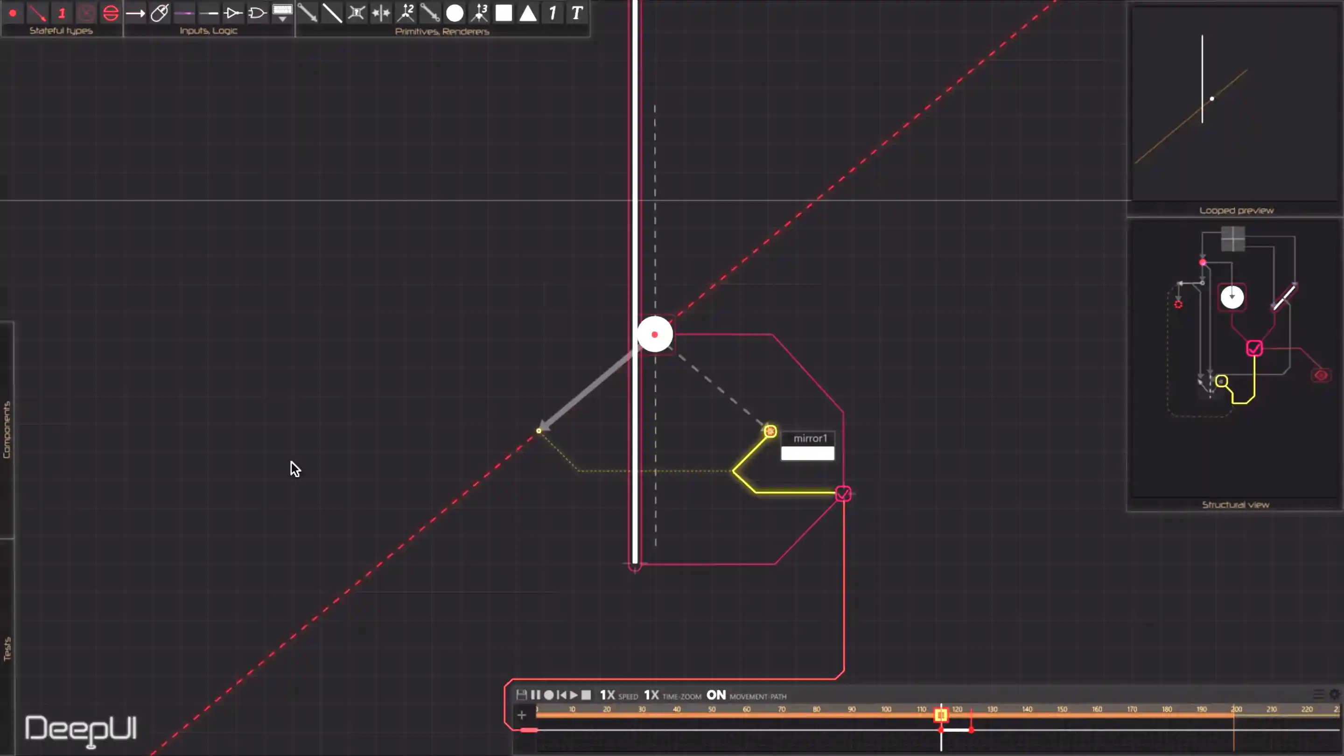Choose the triangle primitive tool
The width and height of the screenshot is (1344, 756).
click(528, 13)
